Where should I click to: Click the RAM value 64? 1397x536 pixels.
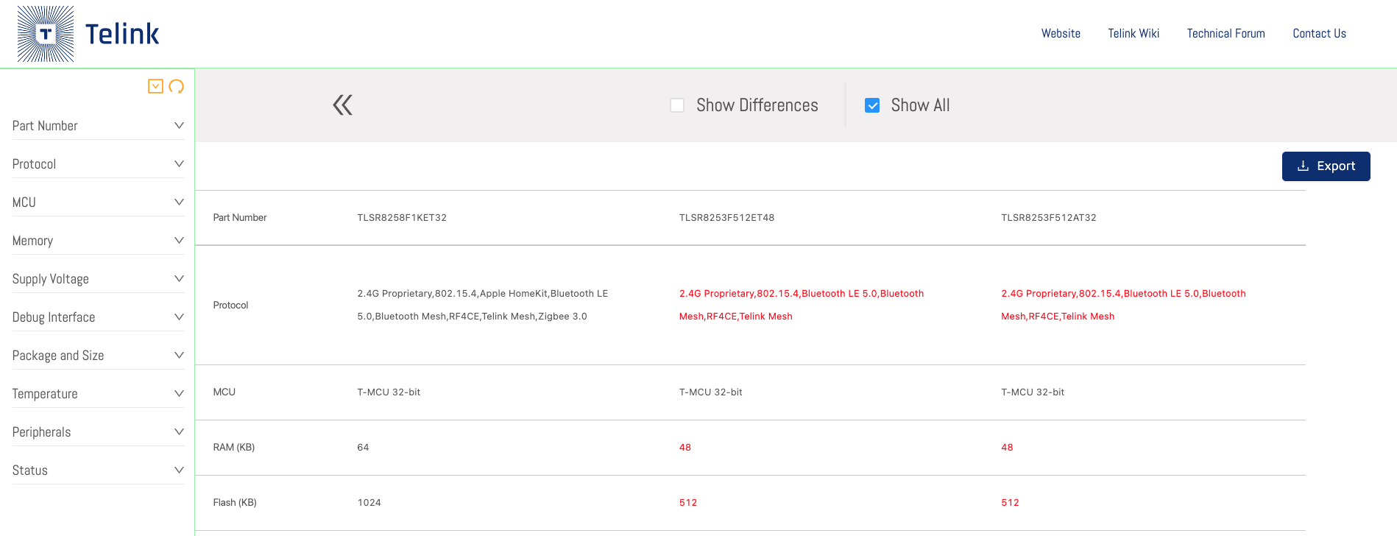pos(363,448)
